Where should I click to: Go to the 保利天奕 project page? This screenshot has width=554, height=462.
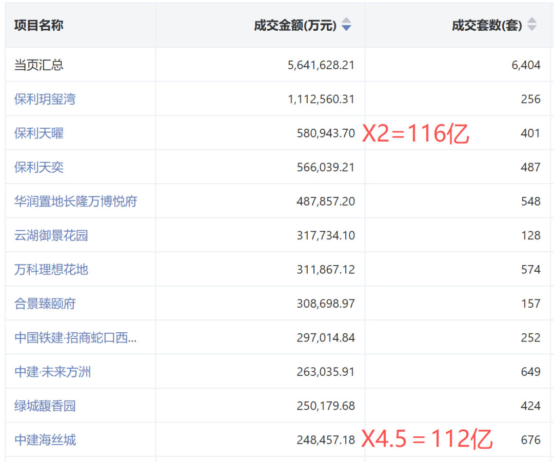[x=39, y=167]
